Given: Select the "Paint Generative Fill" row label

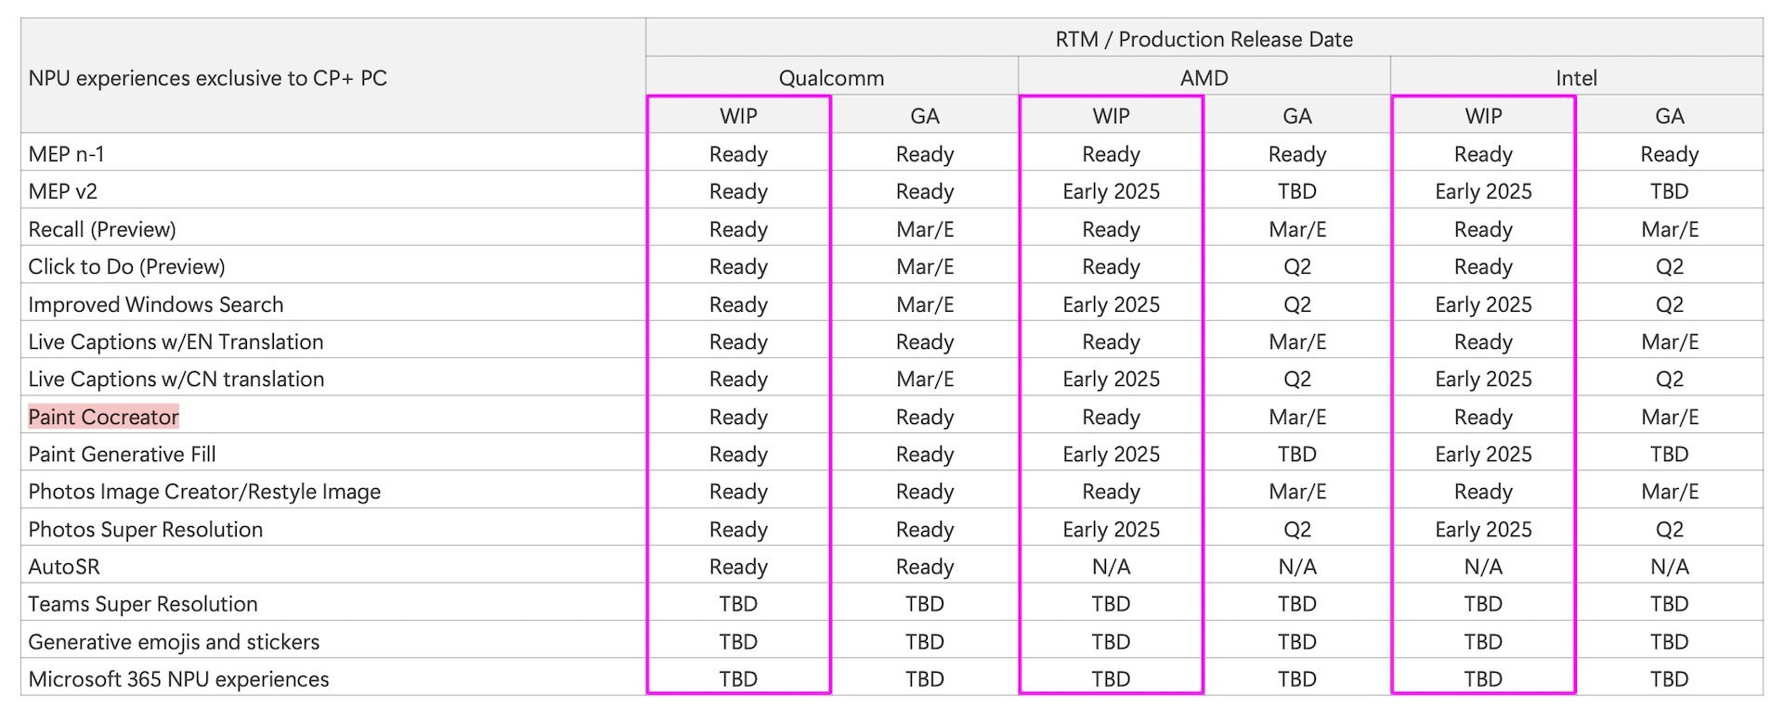Looking at the screenshot, I should click(x=122, y=454).
